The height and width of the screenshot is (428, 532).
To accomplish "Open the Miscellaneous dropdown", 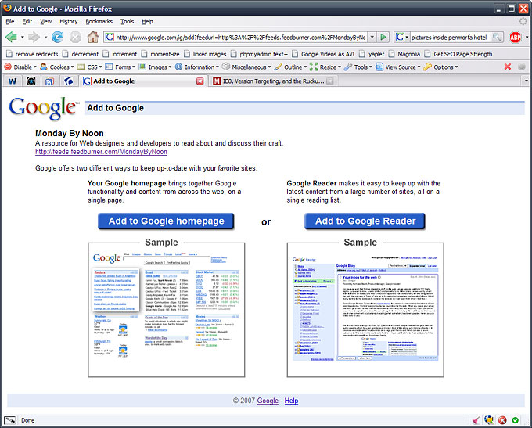I will click(246, 67).
